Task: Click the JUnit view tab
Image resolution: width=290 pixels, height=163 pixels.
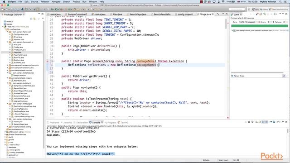Action: coord(237,14)
